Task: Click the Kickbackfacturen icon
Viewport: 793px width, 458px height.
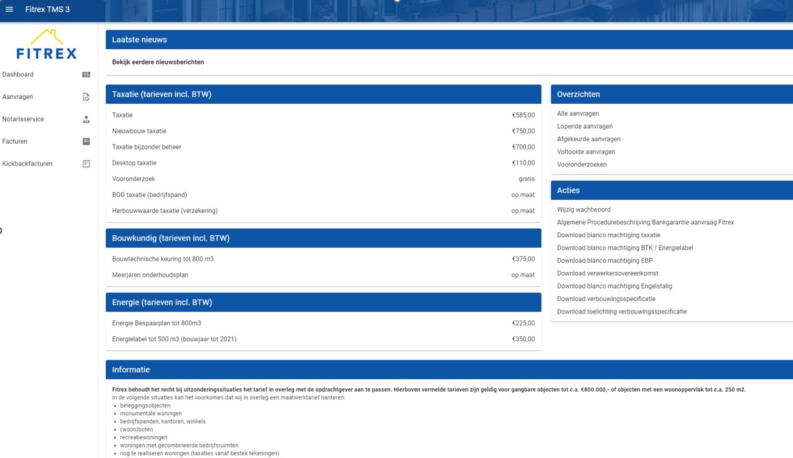Action: tap(86, 164)
